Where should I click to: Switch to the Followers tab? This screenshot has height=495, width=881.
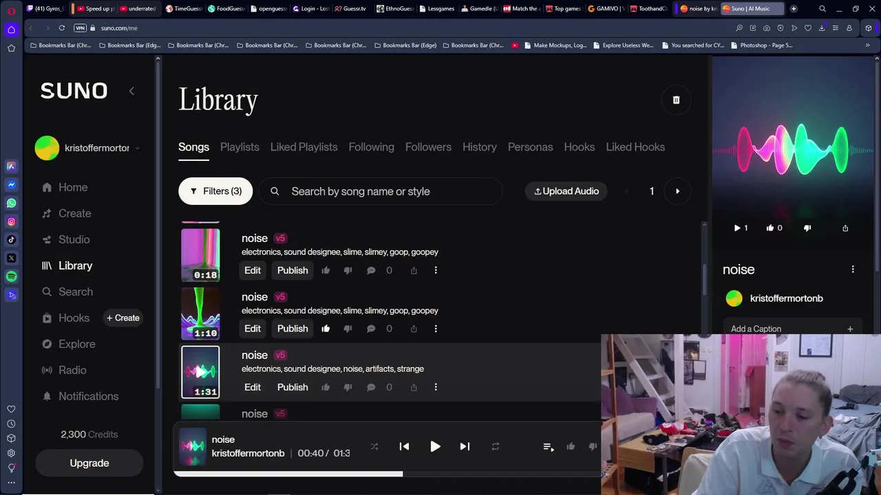(428, 146)
